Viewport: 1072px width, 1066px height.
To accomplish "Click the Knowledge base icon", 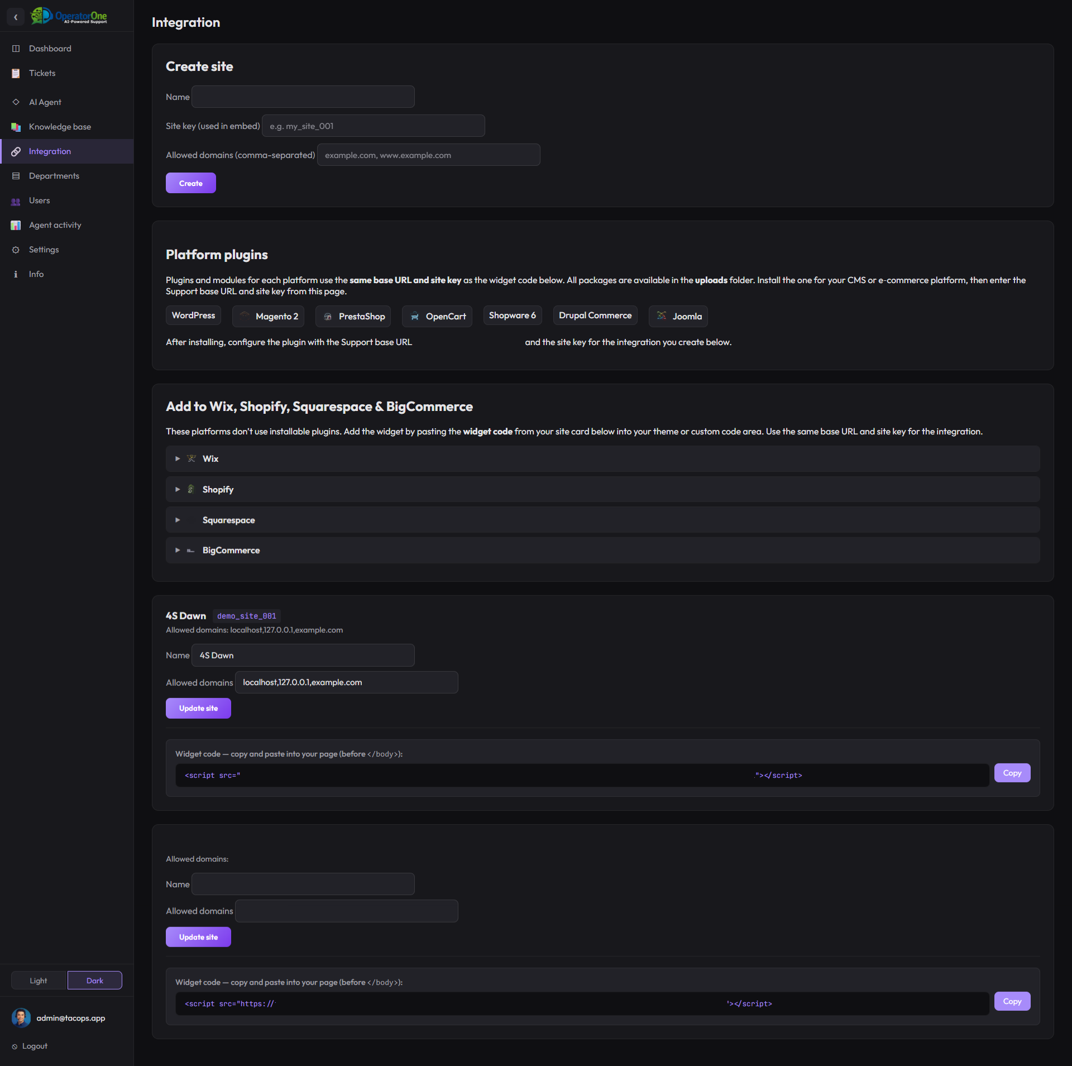I will pos(16,127).
